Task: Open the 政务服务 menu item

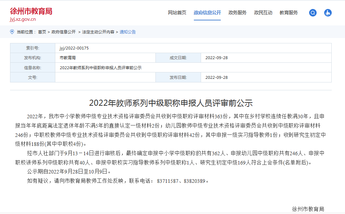Action: pos(237,12)
